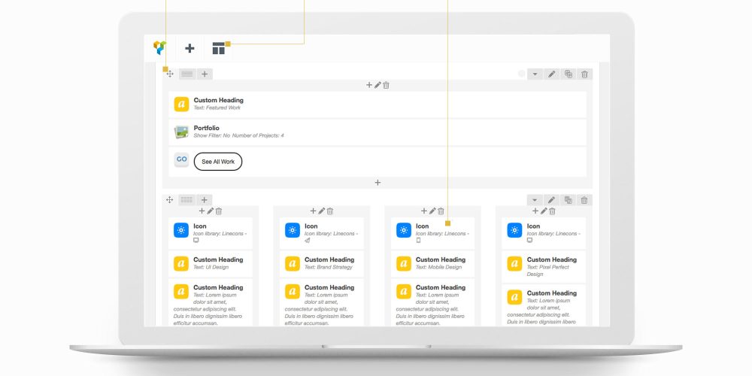Add element to the Pixel Perfect Design column
This screenshot has height=376, width=752.
(x=535, y=211)
